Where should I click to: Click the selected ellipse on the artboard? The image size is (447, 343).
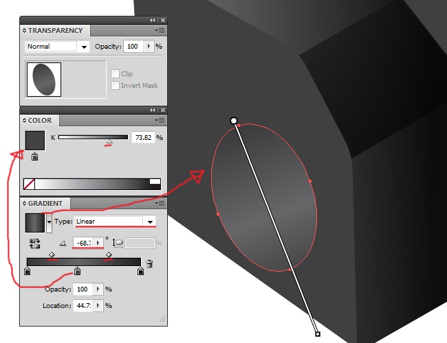(264, 198)
